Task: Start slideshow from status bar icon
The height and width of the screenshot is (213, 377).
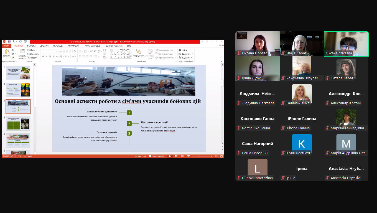Action: pos(188,156)
